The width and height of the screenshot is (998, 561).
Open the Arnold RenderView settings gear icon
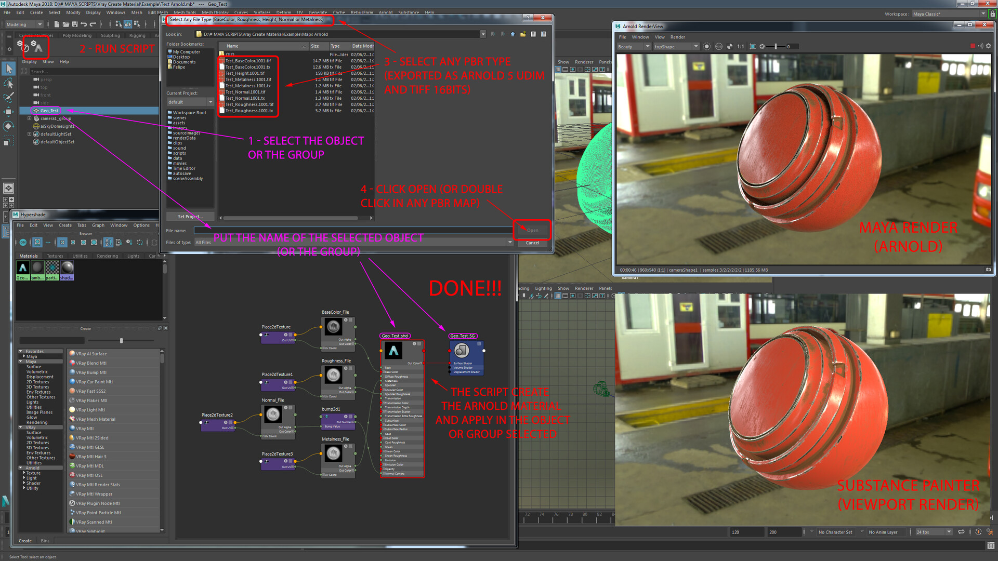point(988,46)
